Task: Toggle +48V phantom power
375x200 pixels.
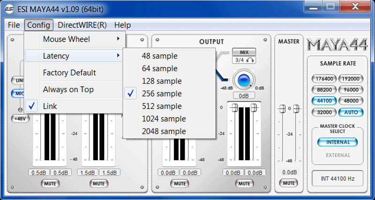Action: pos(20,119)
